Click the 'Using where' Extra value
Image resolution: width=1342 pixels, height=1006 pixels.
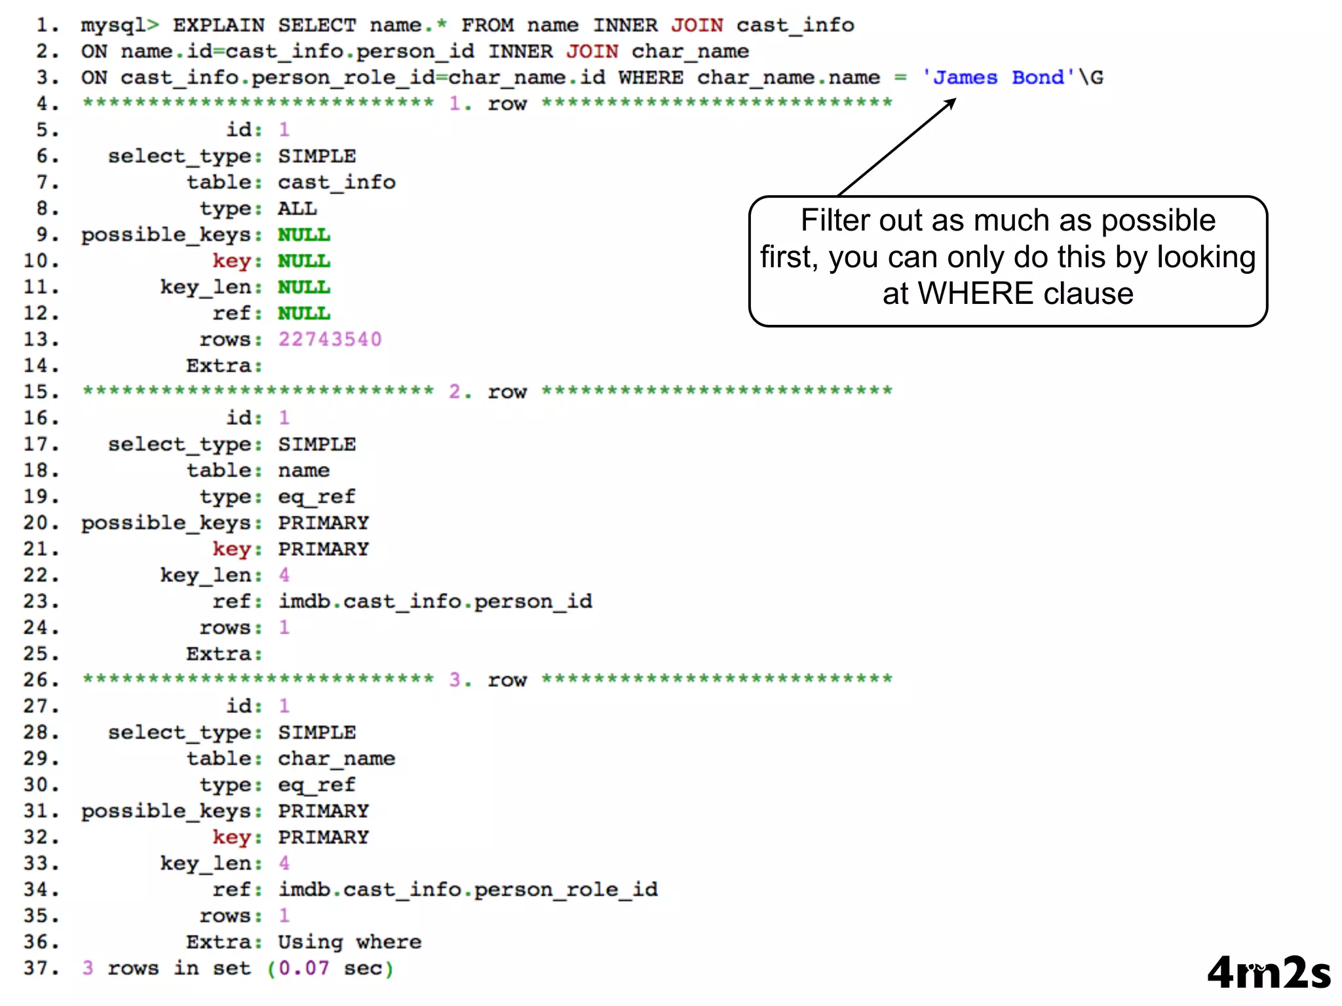349,942
